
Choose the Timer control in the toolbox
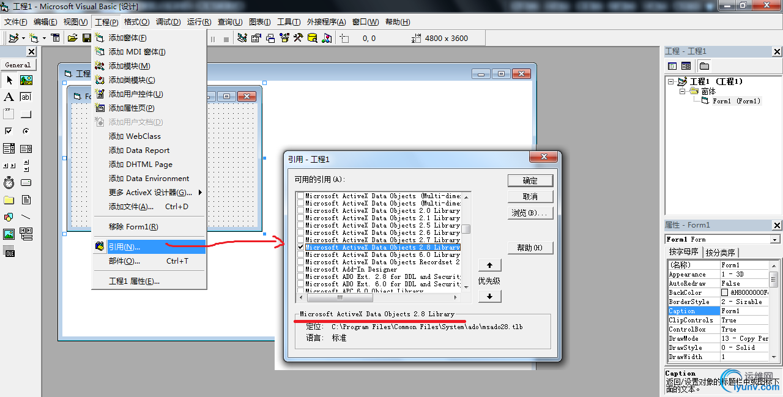pos(9,183)
